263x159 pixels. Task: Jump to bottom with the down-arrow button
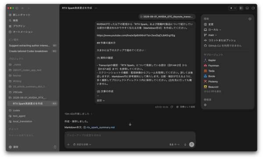click(x=130, y=124)
